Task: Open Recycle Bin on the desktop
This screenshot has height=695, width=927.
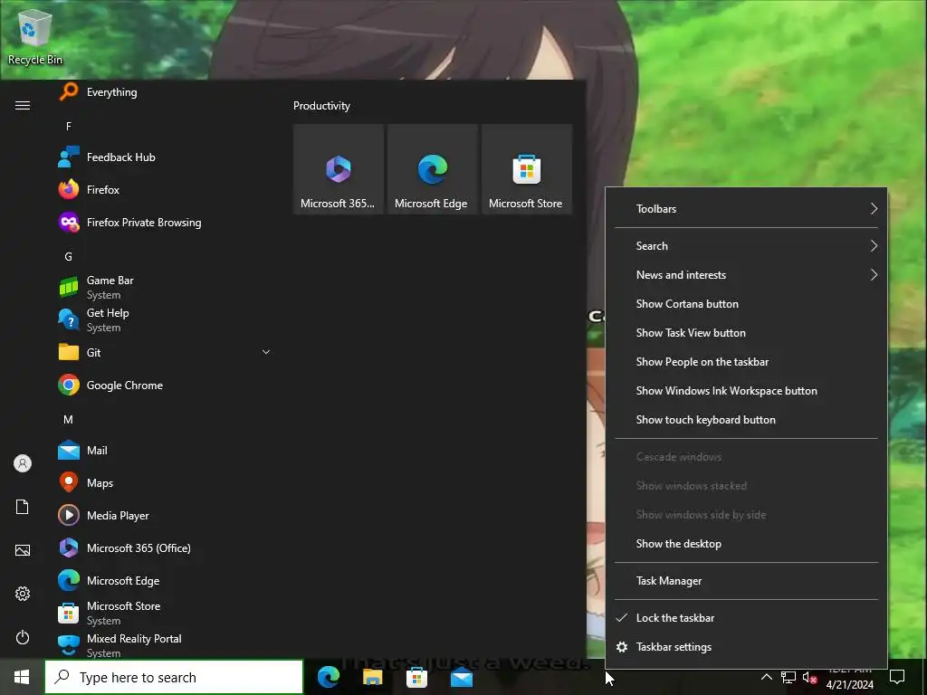Action: point(35,35)
